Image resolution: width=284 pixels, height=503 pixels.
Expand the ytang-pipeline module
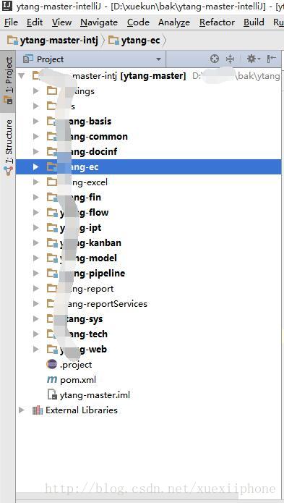point(36,274)
